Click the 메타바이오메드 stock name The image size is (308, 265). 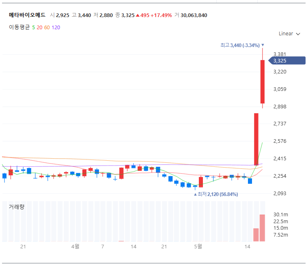coord(27,15)
